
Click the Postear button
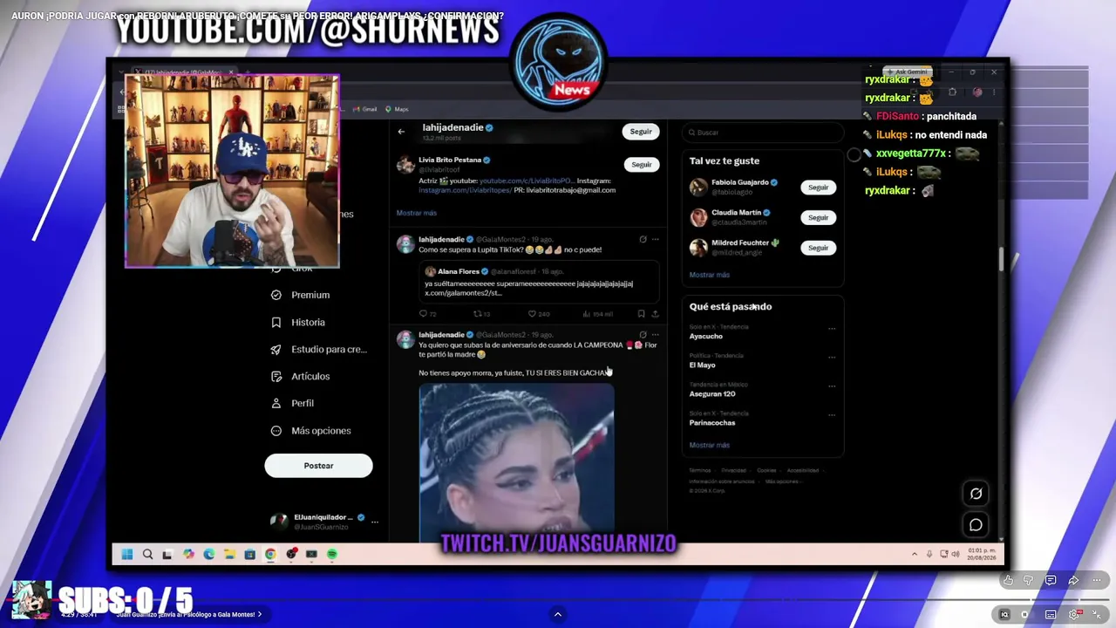pos(318,466)
